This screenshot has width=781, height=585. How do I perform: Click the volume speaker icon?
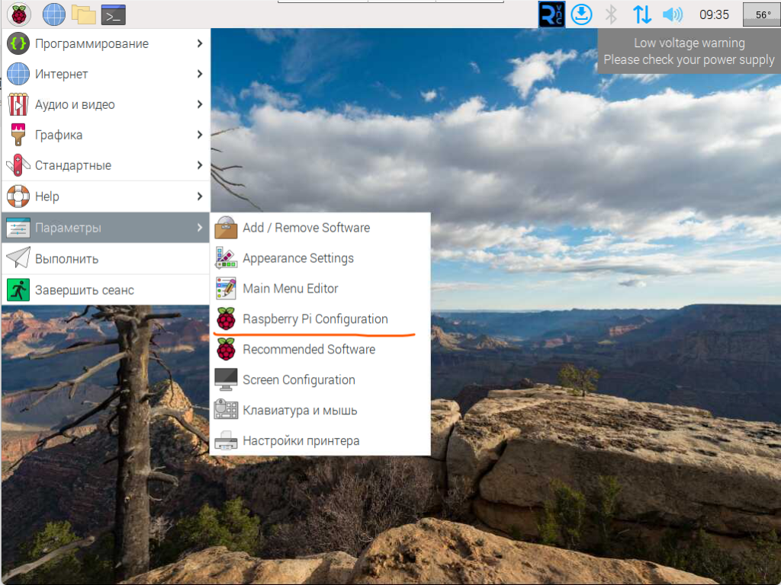[673, 14]
